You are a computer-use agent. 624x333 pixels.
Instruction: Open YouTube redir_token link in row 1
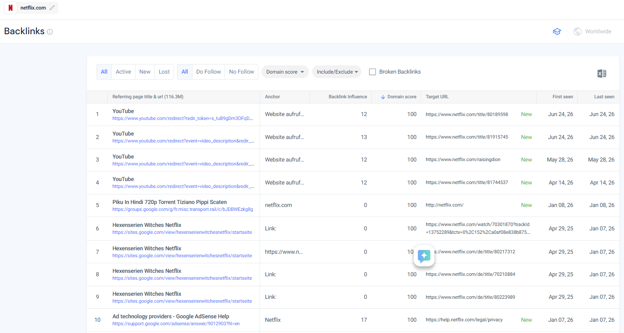coord(183,119)
